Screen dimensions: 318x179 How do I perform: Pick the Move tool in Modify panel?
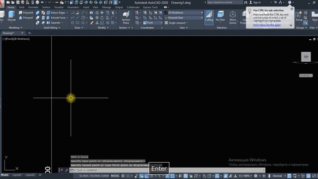(102, 12)
